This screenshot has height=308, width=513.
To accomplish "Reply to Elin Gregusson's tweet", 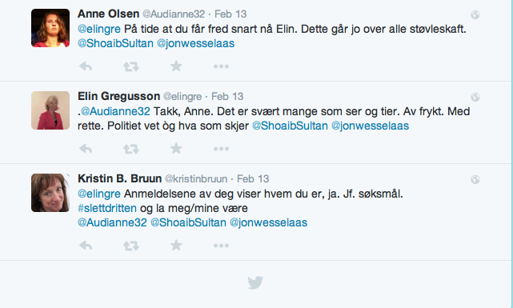I will click(x=86, y=149).
